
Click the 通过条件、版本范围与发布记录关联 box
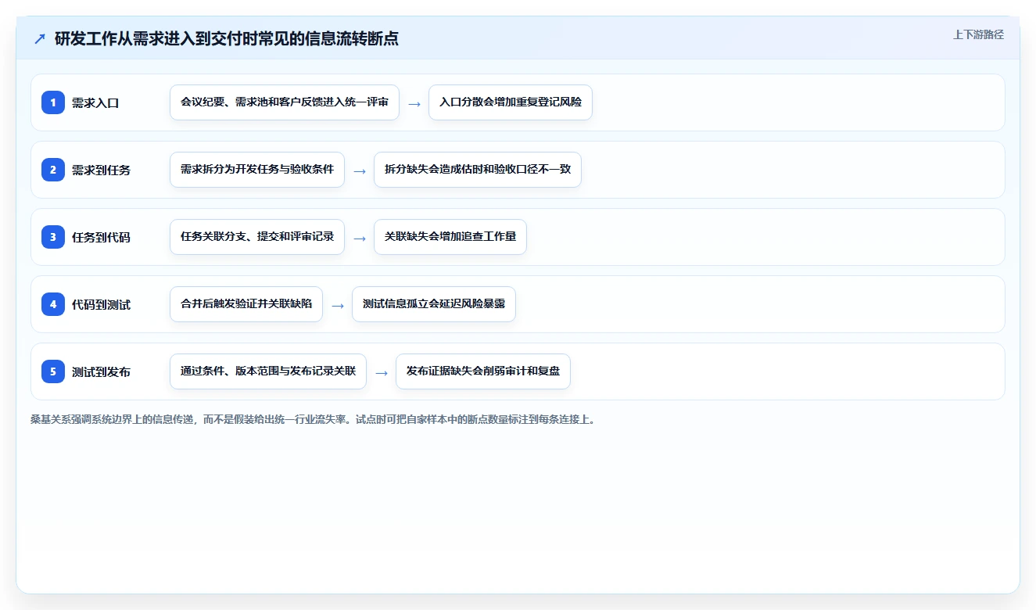click(x=268, y=371)
